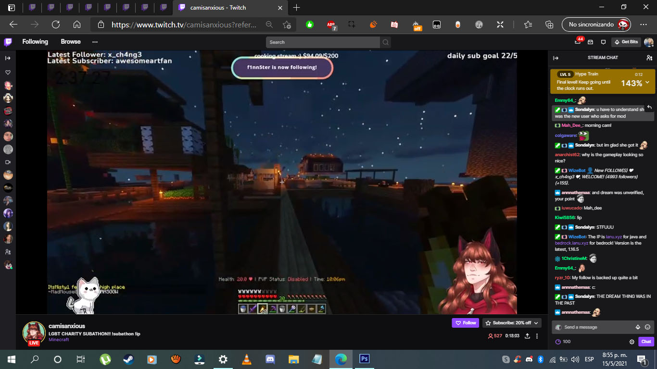The image size is (657, 369).
Task: Reply to Sondalyn's highlighted message
Action: point(649,107)
